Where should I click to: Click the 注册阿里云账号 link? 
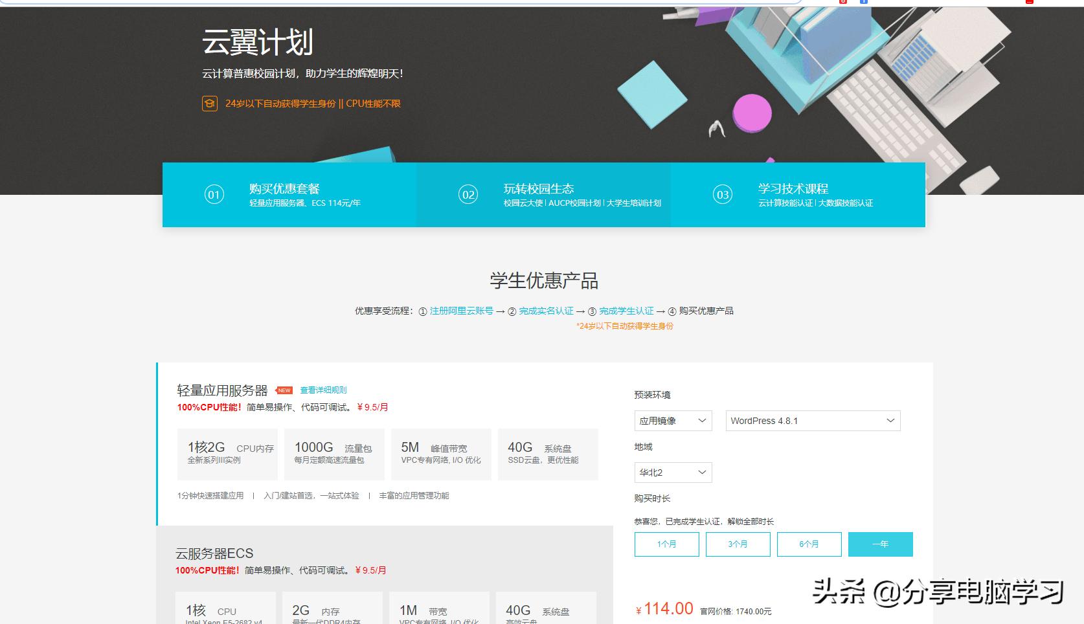pos(460,311)
